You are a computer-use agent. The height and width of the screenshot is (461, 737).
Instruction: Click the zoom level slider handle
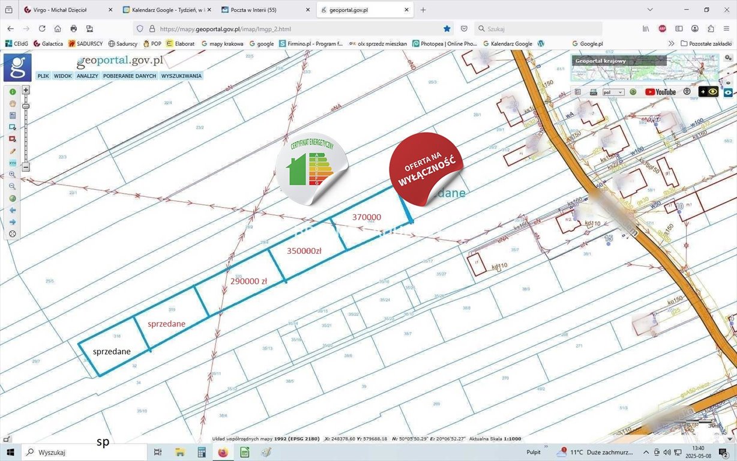(x=26, y=106)
